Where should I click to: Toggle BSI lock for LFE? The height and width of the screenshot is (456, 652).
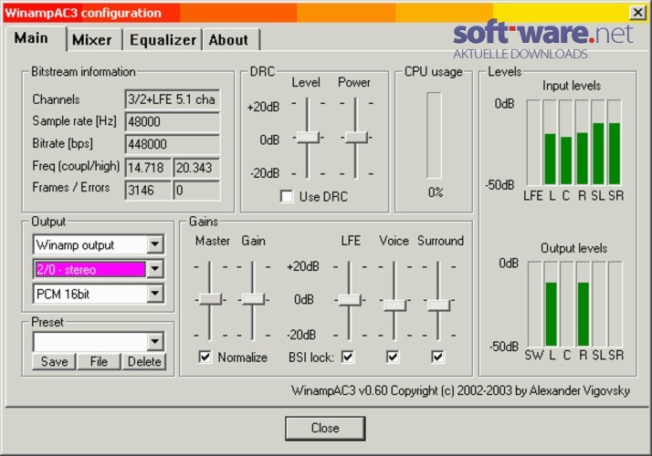pyautogui.click(x=348, y=357)
